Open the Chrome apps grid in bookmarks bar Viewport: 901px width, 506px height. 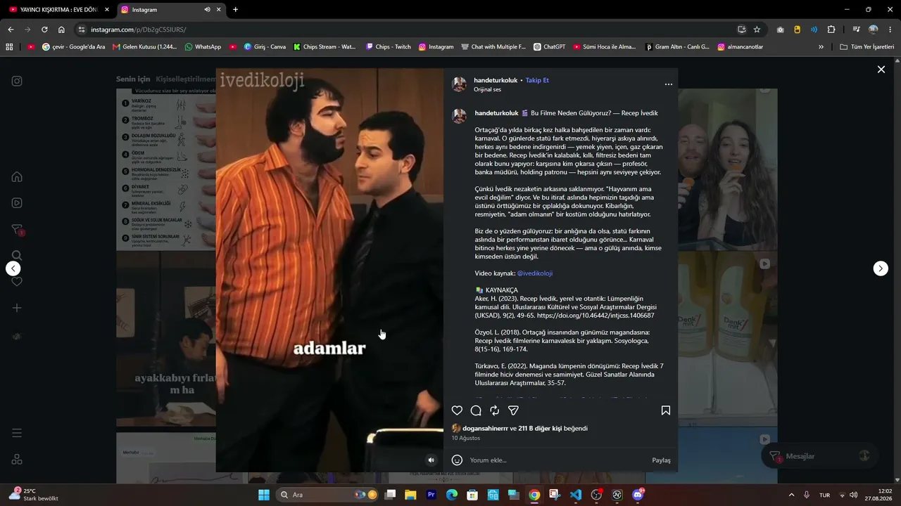9,47
